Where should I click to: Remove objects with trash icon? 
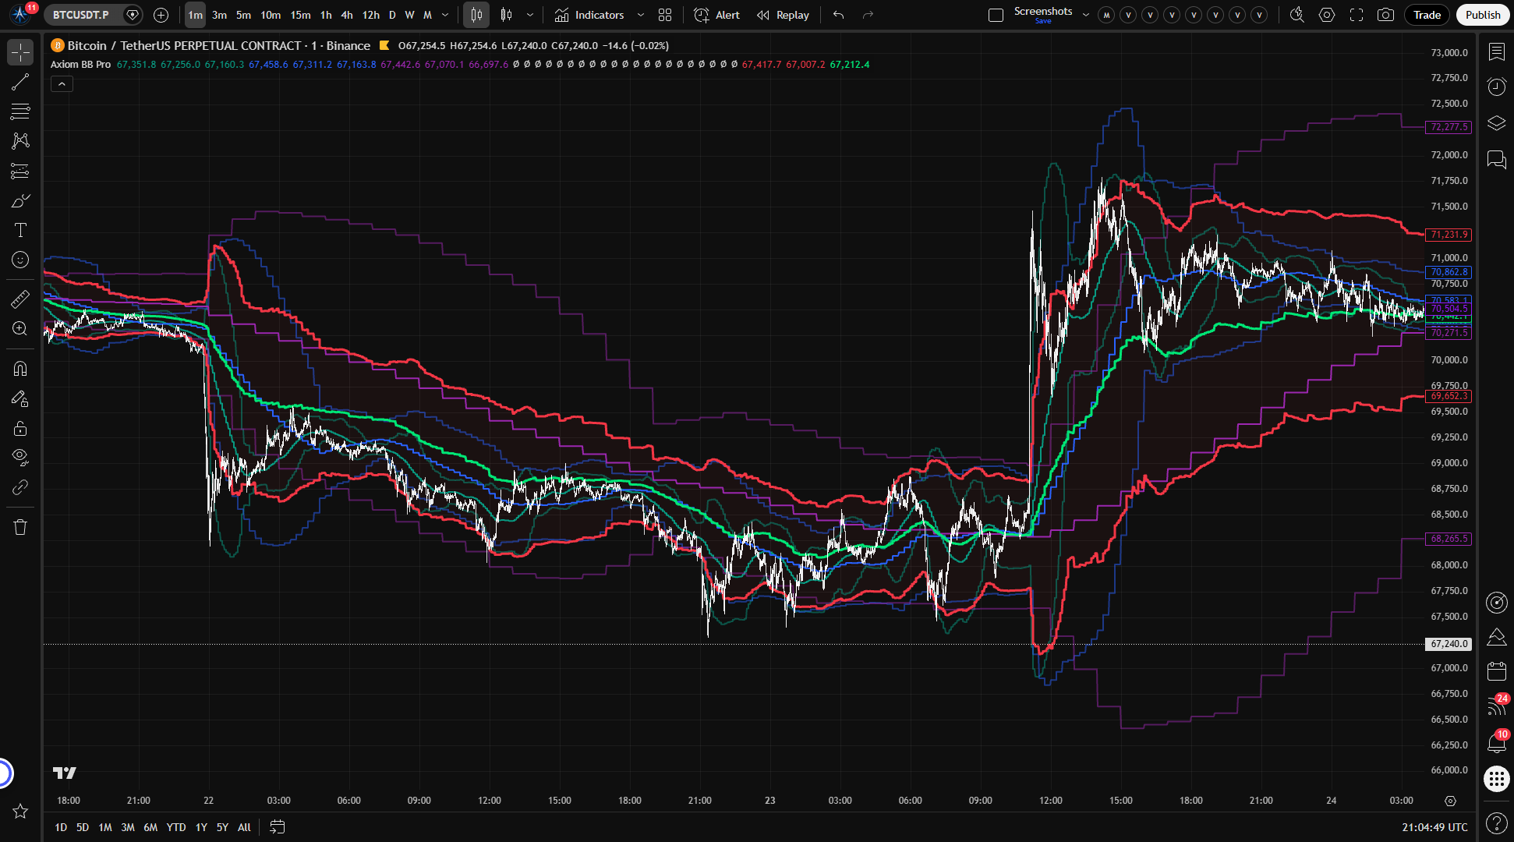[x=20, y=527]
